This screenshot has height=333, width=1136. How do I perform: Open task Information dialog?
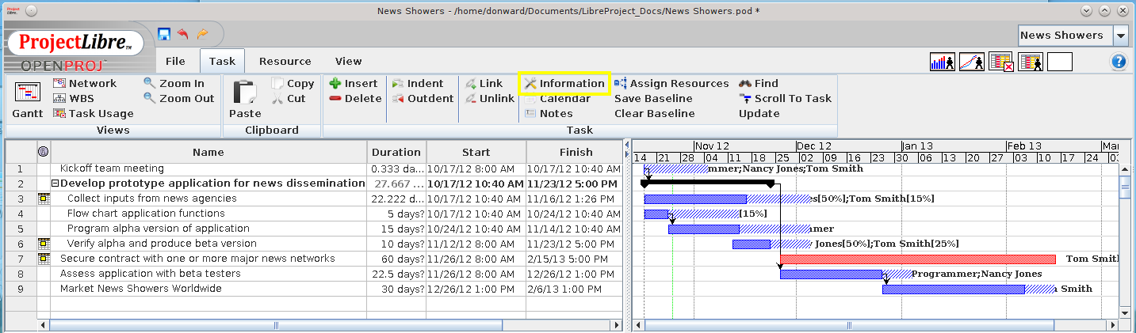[x=564, y=83]
